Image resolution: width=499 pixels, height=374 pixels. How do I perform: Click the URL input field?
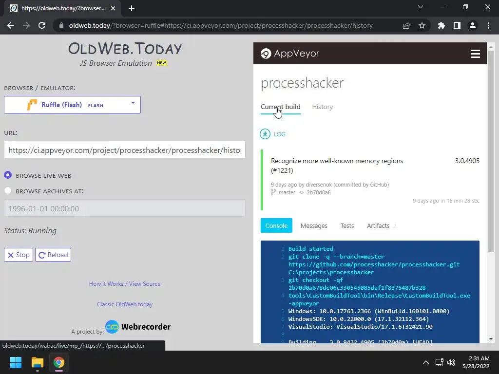(125, 150)
